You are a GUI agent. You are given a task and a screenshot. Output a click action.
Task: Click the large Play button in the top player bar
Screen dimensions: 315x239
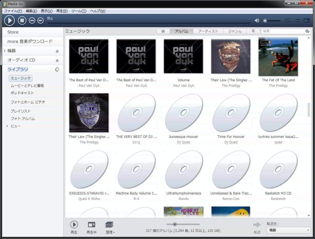tap(9, 21)
